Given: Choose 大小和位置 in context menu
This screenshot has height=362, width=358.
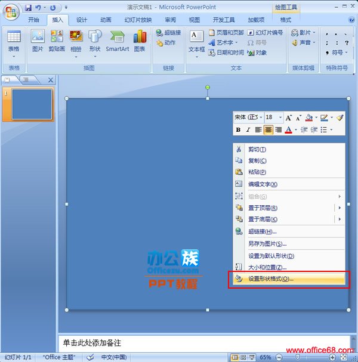Looking at the screenshot, I should coord(289,267).
